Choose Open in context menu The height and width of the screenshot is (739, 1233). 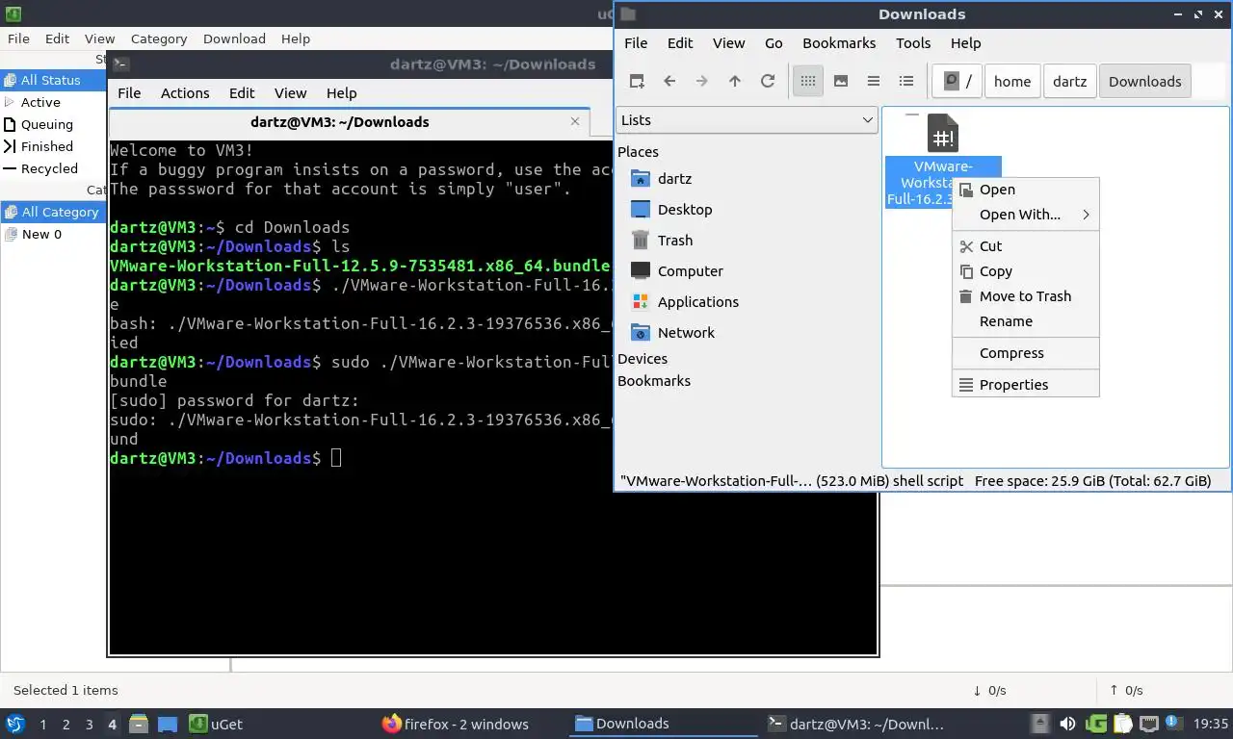(x=1025, y=190)
